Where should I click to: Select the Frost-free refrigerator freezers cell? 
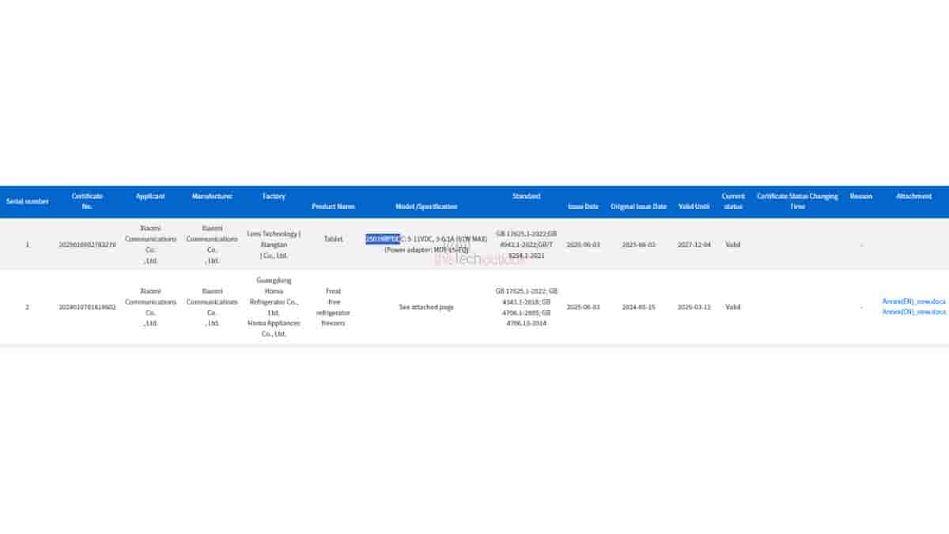tap(333, 307)
